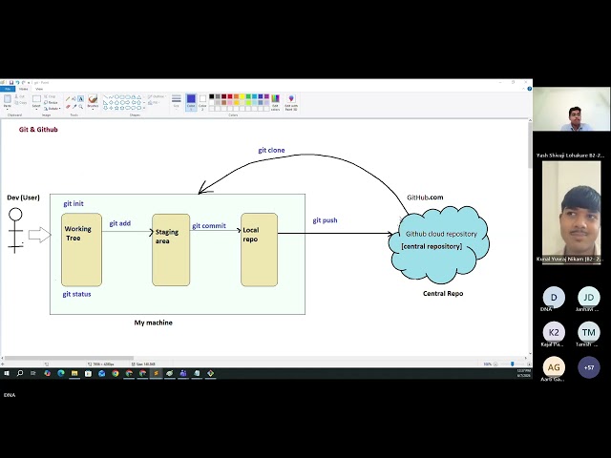Open Customize Quick Access Toolbar dropdown
611x458 pixels.
[x=29, y=83]
